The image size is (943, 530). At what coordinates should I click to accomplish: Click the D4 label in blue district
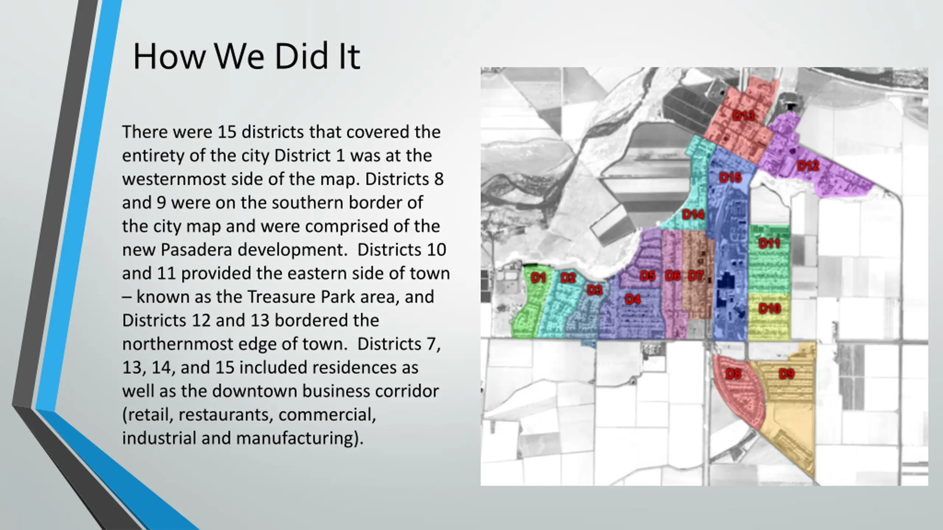coord(633,300)
